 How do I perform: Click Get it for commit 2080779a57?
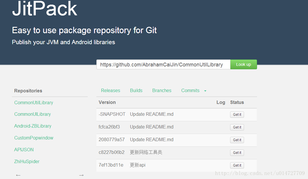tap(237, 140)
